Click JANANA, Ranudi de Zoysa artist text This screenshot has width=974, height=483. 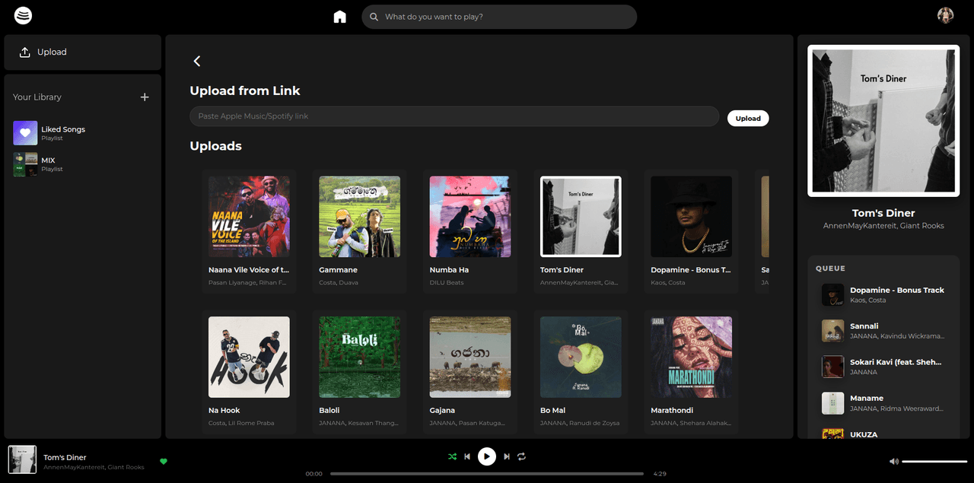[580, 423]
